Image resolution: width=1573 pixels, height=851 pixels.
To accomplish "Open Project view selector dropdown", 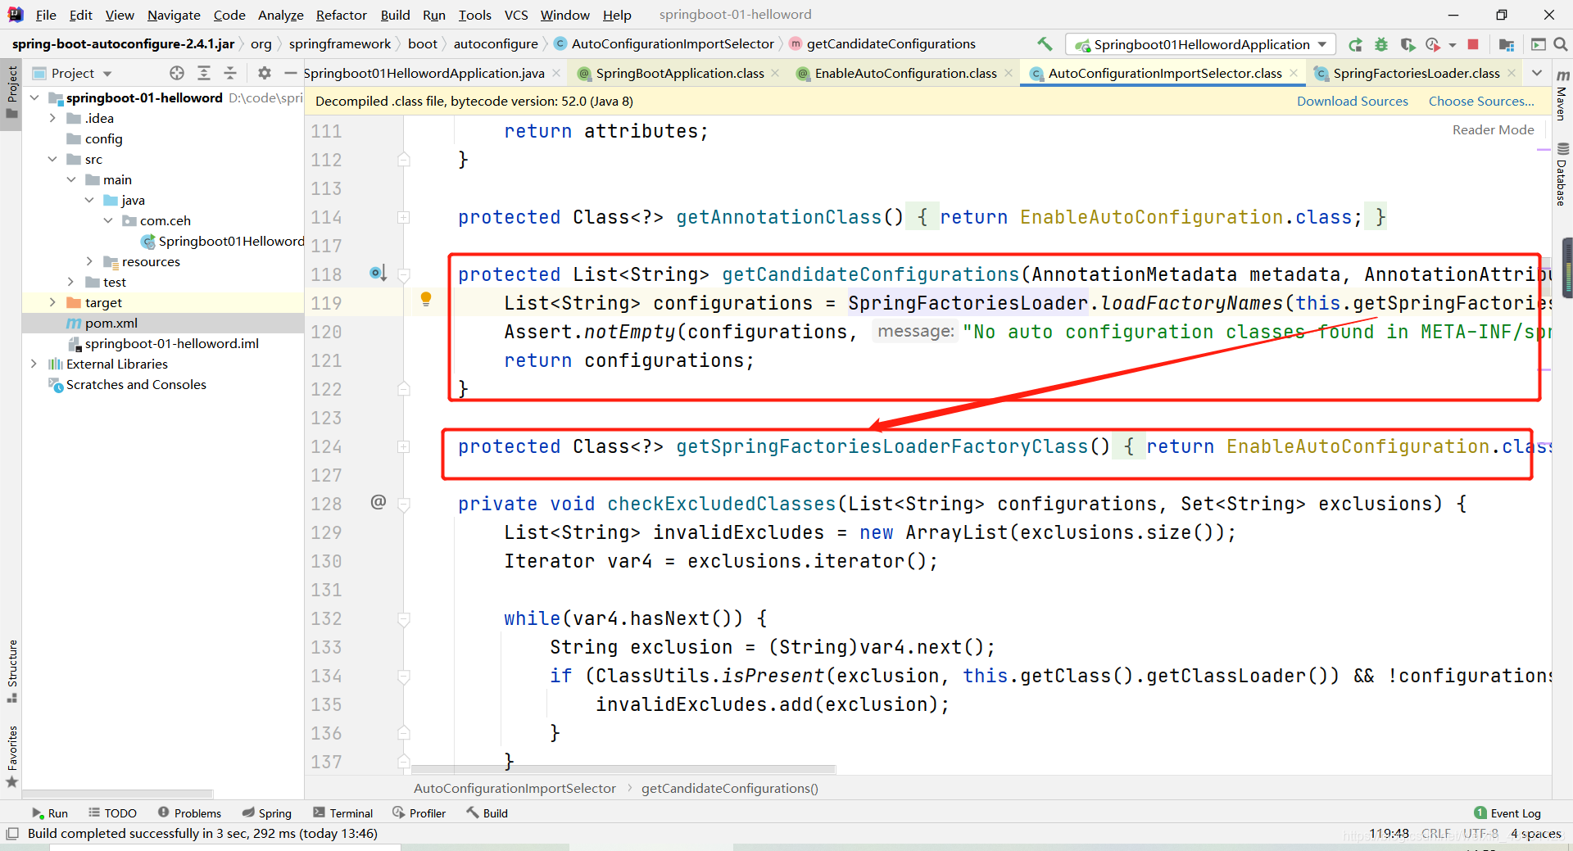I will click(107, 73).
